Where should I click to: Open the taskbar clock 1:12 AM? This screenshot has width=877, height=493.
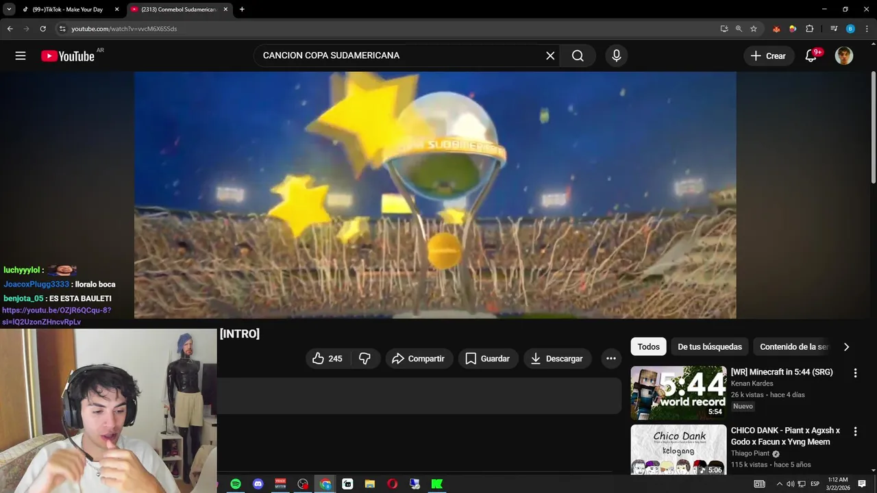click(838, 484)
